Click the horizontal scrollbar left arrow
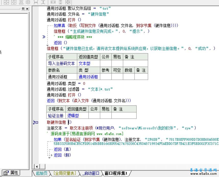Screen dimensions: 219x177 click(36, 166)
